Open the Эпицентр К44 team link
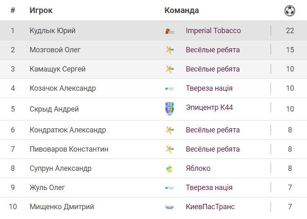The width and height of the screenshot is (307, 219). point(209,107)
